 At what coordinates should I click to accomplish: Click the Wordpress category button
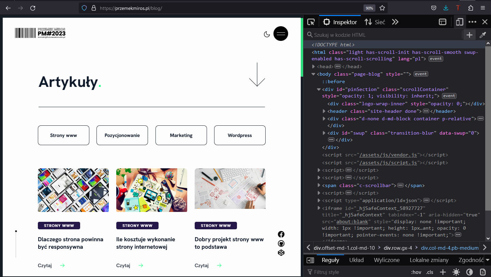click(240, 135)
